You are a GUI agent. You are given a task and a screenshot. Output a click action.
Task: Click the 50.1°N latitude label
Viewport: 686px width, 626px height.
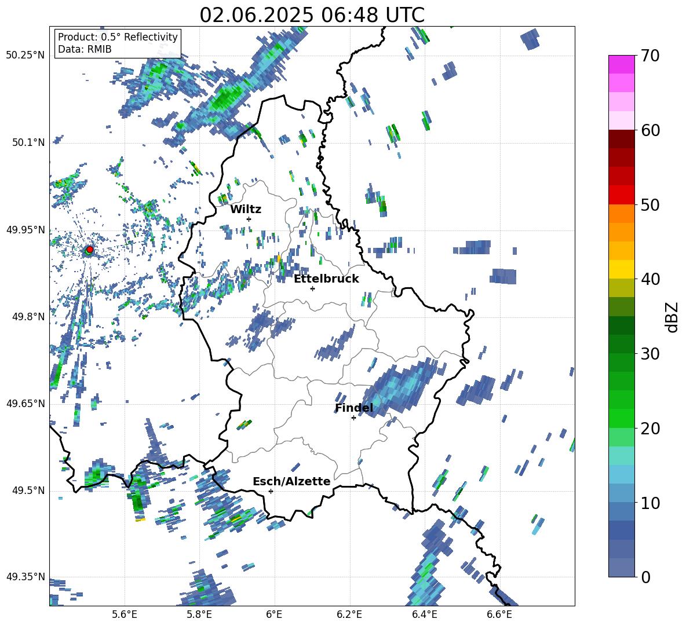28,142
